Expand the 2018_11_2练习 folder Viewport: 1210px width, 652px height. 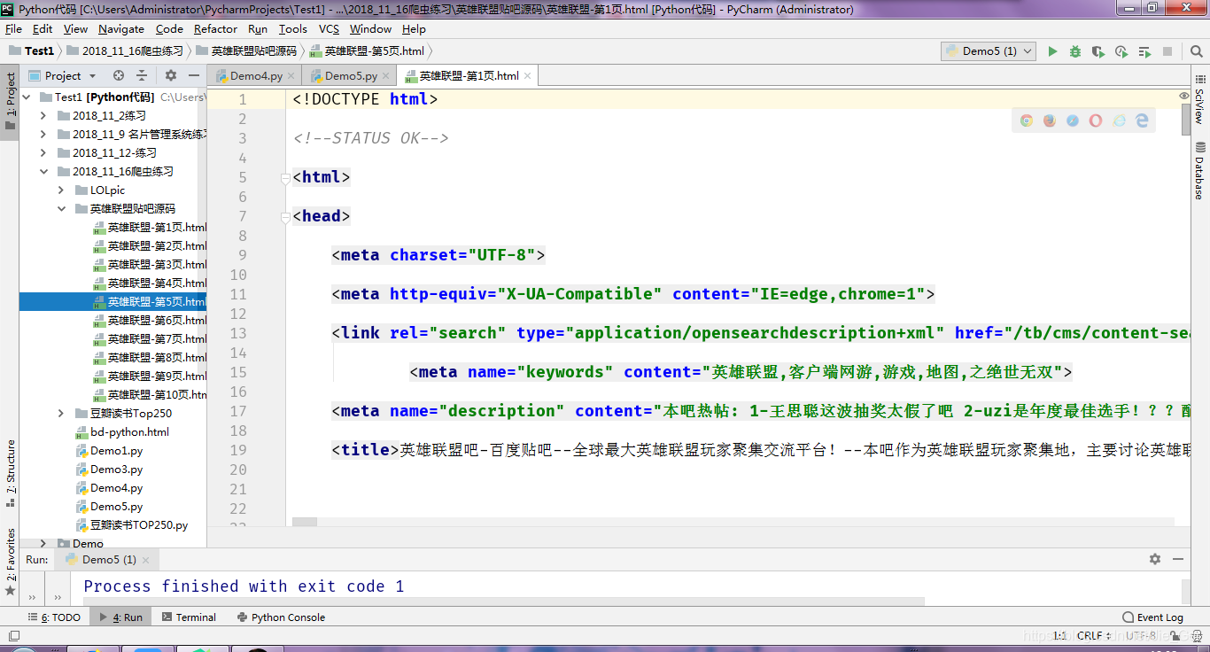click(x=43, y=116)
